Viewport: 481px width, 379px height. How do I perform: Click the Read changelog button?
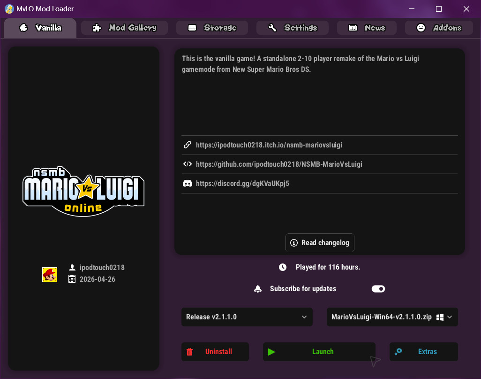pyautogui.click(x=320, y=243)
